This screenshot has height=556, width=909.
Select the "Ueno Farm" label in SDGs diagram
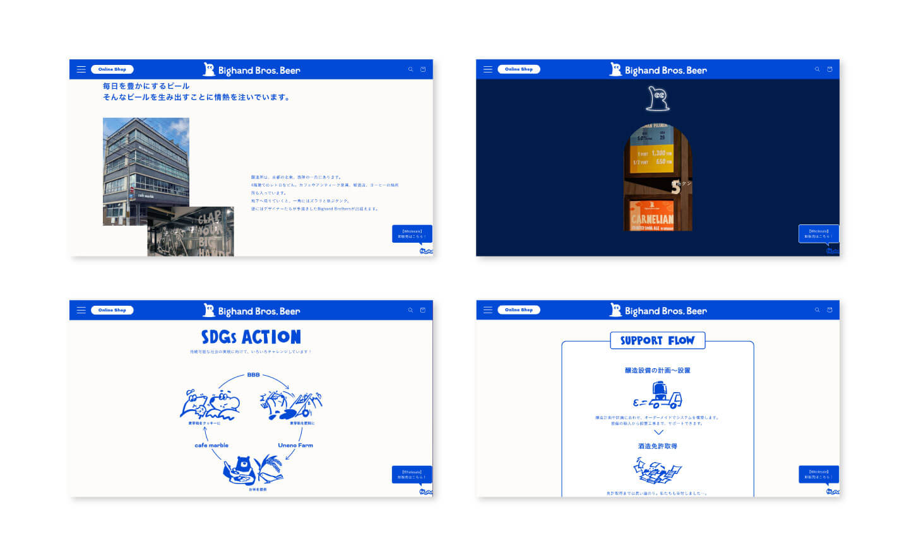point(295,445)
